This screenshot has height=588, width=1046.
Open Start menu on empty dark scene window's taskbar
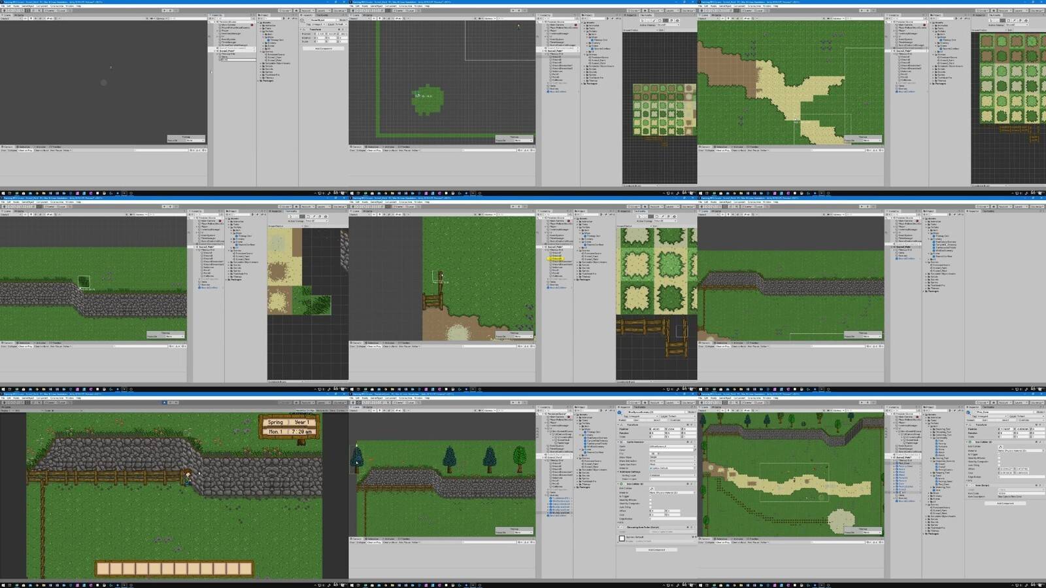[3, 193]
